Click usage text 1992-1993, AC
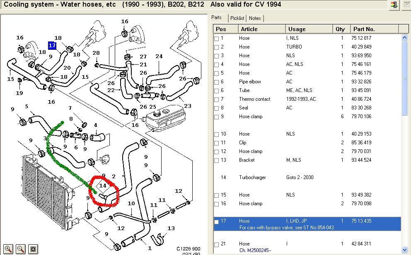 click(x=301, y=99)
